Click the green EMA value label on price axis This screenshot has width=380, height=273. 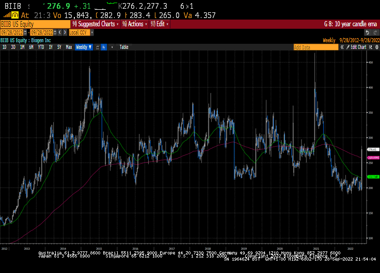[373, 177]
